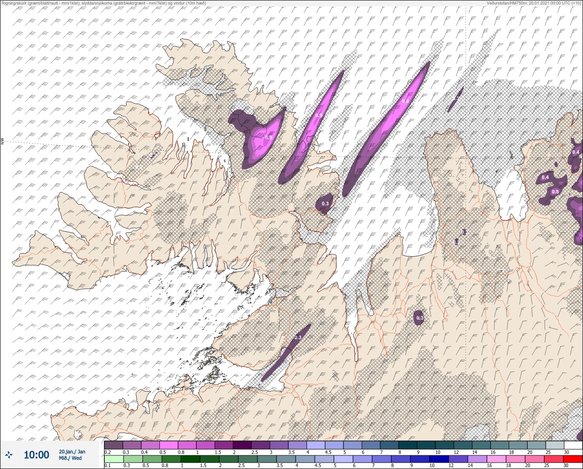
Task: Click the 0.8 value label on the long pink band
Action: click(x=405, y=101)
